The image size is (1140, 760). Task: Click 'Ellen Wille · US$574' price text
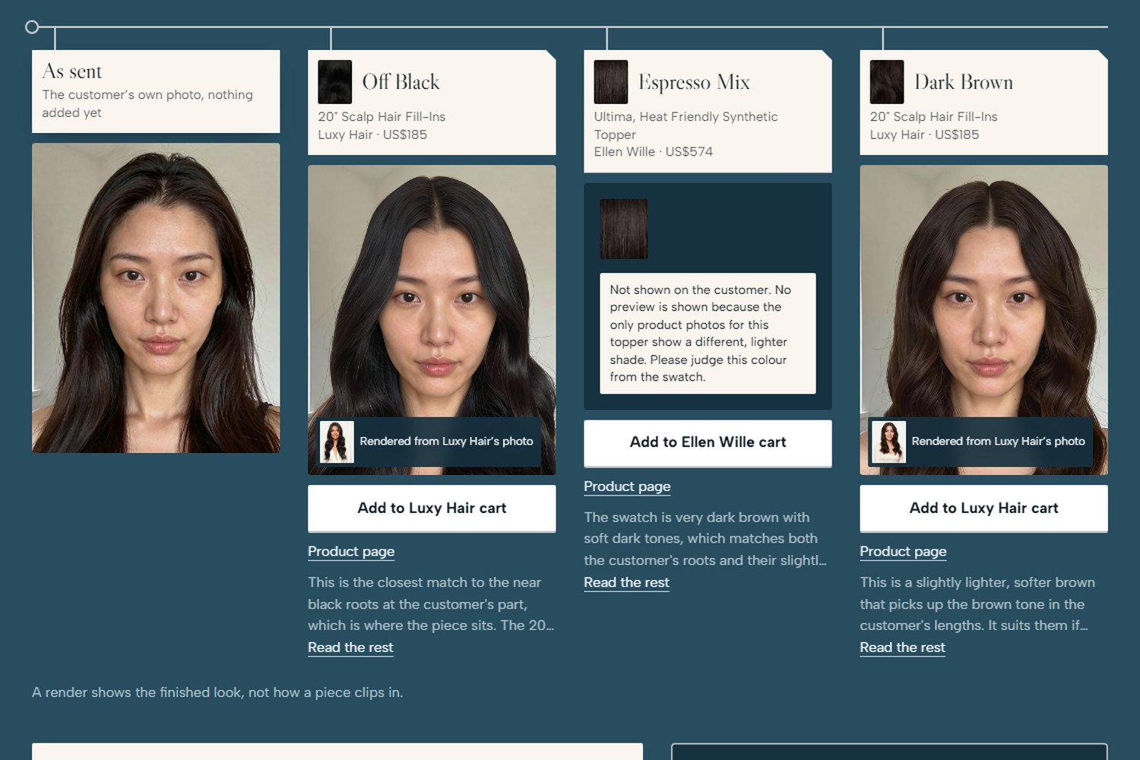pos(654,151)
